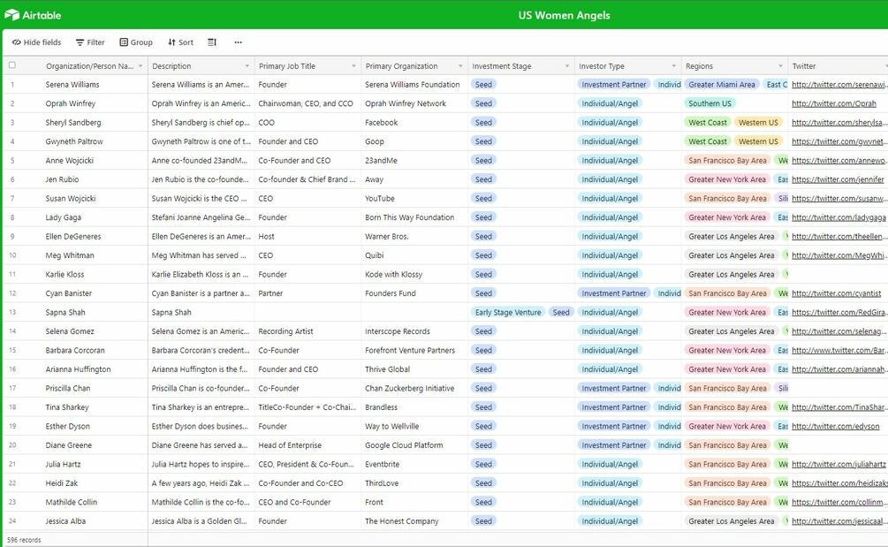
Task: Open Serena Williams Twitter link
Action: [x=839, y=84]
